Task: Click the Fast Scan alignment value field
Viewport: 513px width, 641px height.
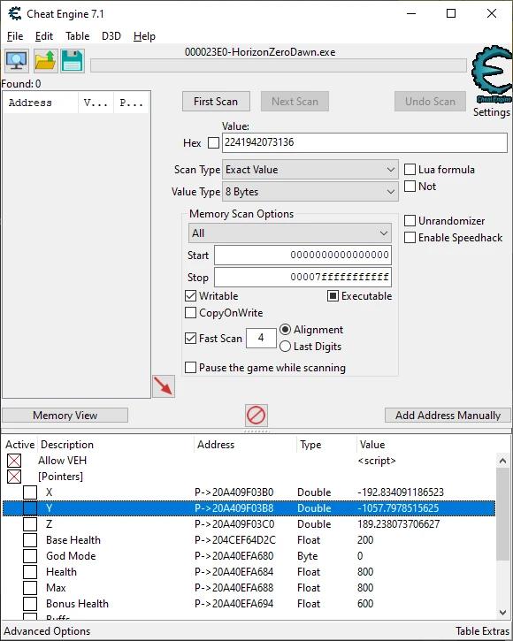Action: click(x=261, y=338)
